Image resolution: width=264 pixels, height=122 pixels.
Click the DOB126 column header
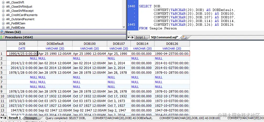coord(172,44)
